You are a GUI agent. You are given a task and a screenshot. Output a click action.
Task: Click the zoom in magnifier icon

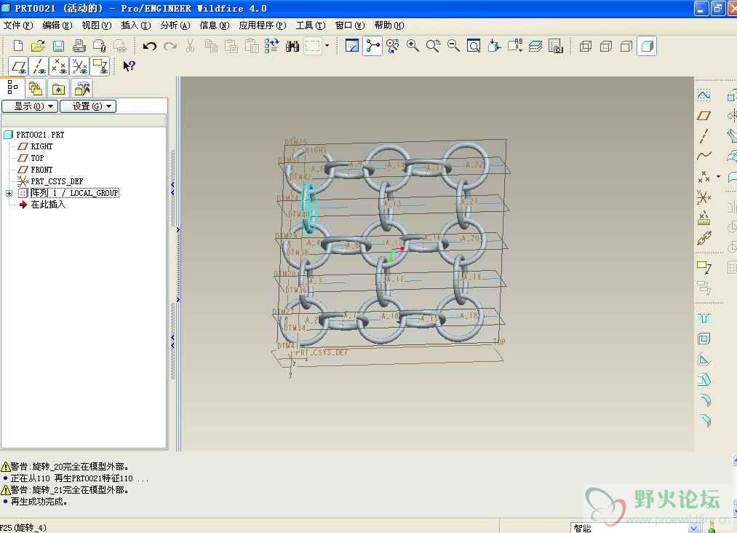413,46
